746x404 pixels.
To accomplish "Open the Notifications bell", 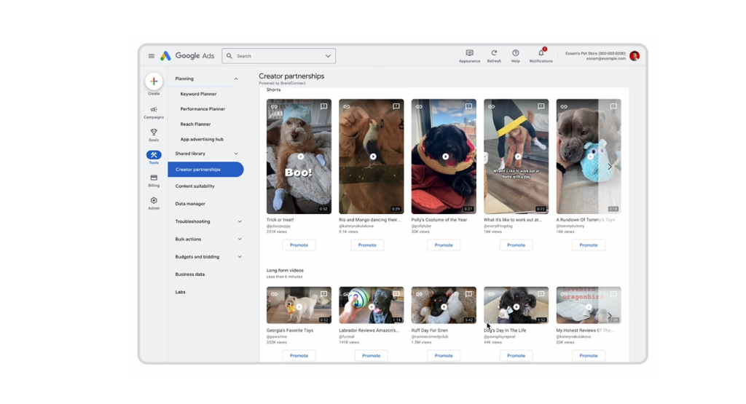I will (x=541, y=53).
